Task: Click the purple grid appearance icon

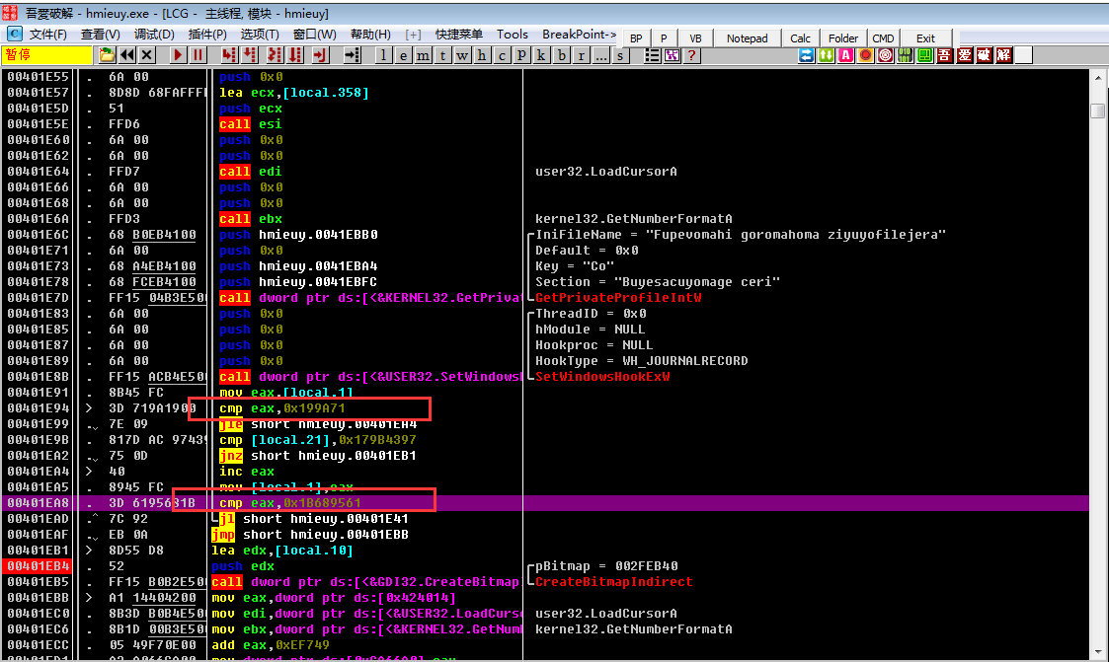Action: 672,55
